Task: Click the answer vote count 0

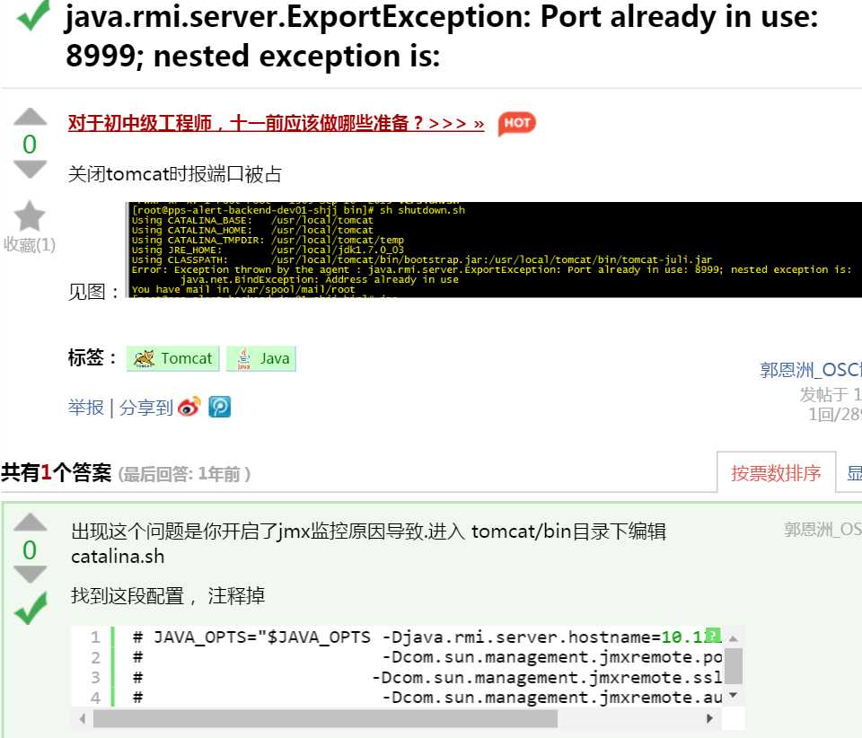Action: [x=30, y=549]
